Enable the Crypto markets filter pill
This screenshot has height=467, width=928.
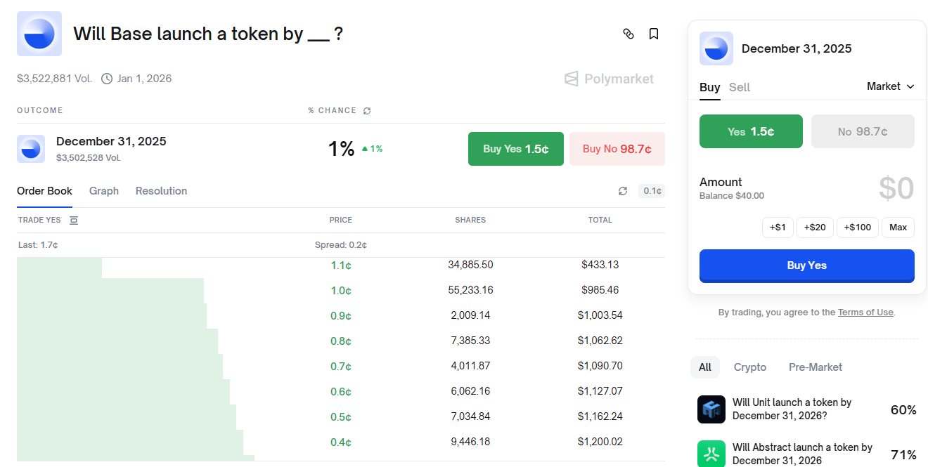[750, 367]
